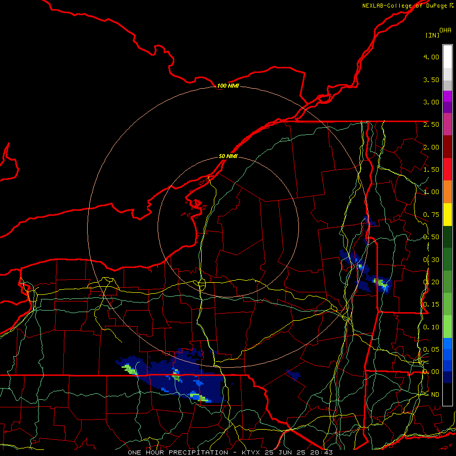Click the 1.00 legend value
This screenshot has height=456, width=456.
pos(431,192)
